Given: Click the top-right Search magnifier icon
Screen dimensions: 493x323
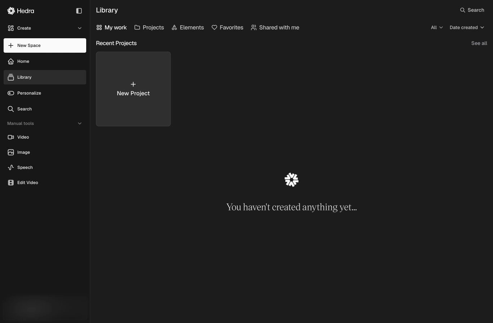Looking at the screenshot, I should [463, 10].
